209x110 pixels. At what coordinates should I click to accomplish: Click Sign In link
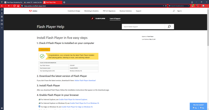click(179, 11)
